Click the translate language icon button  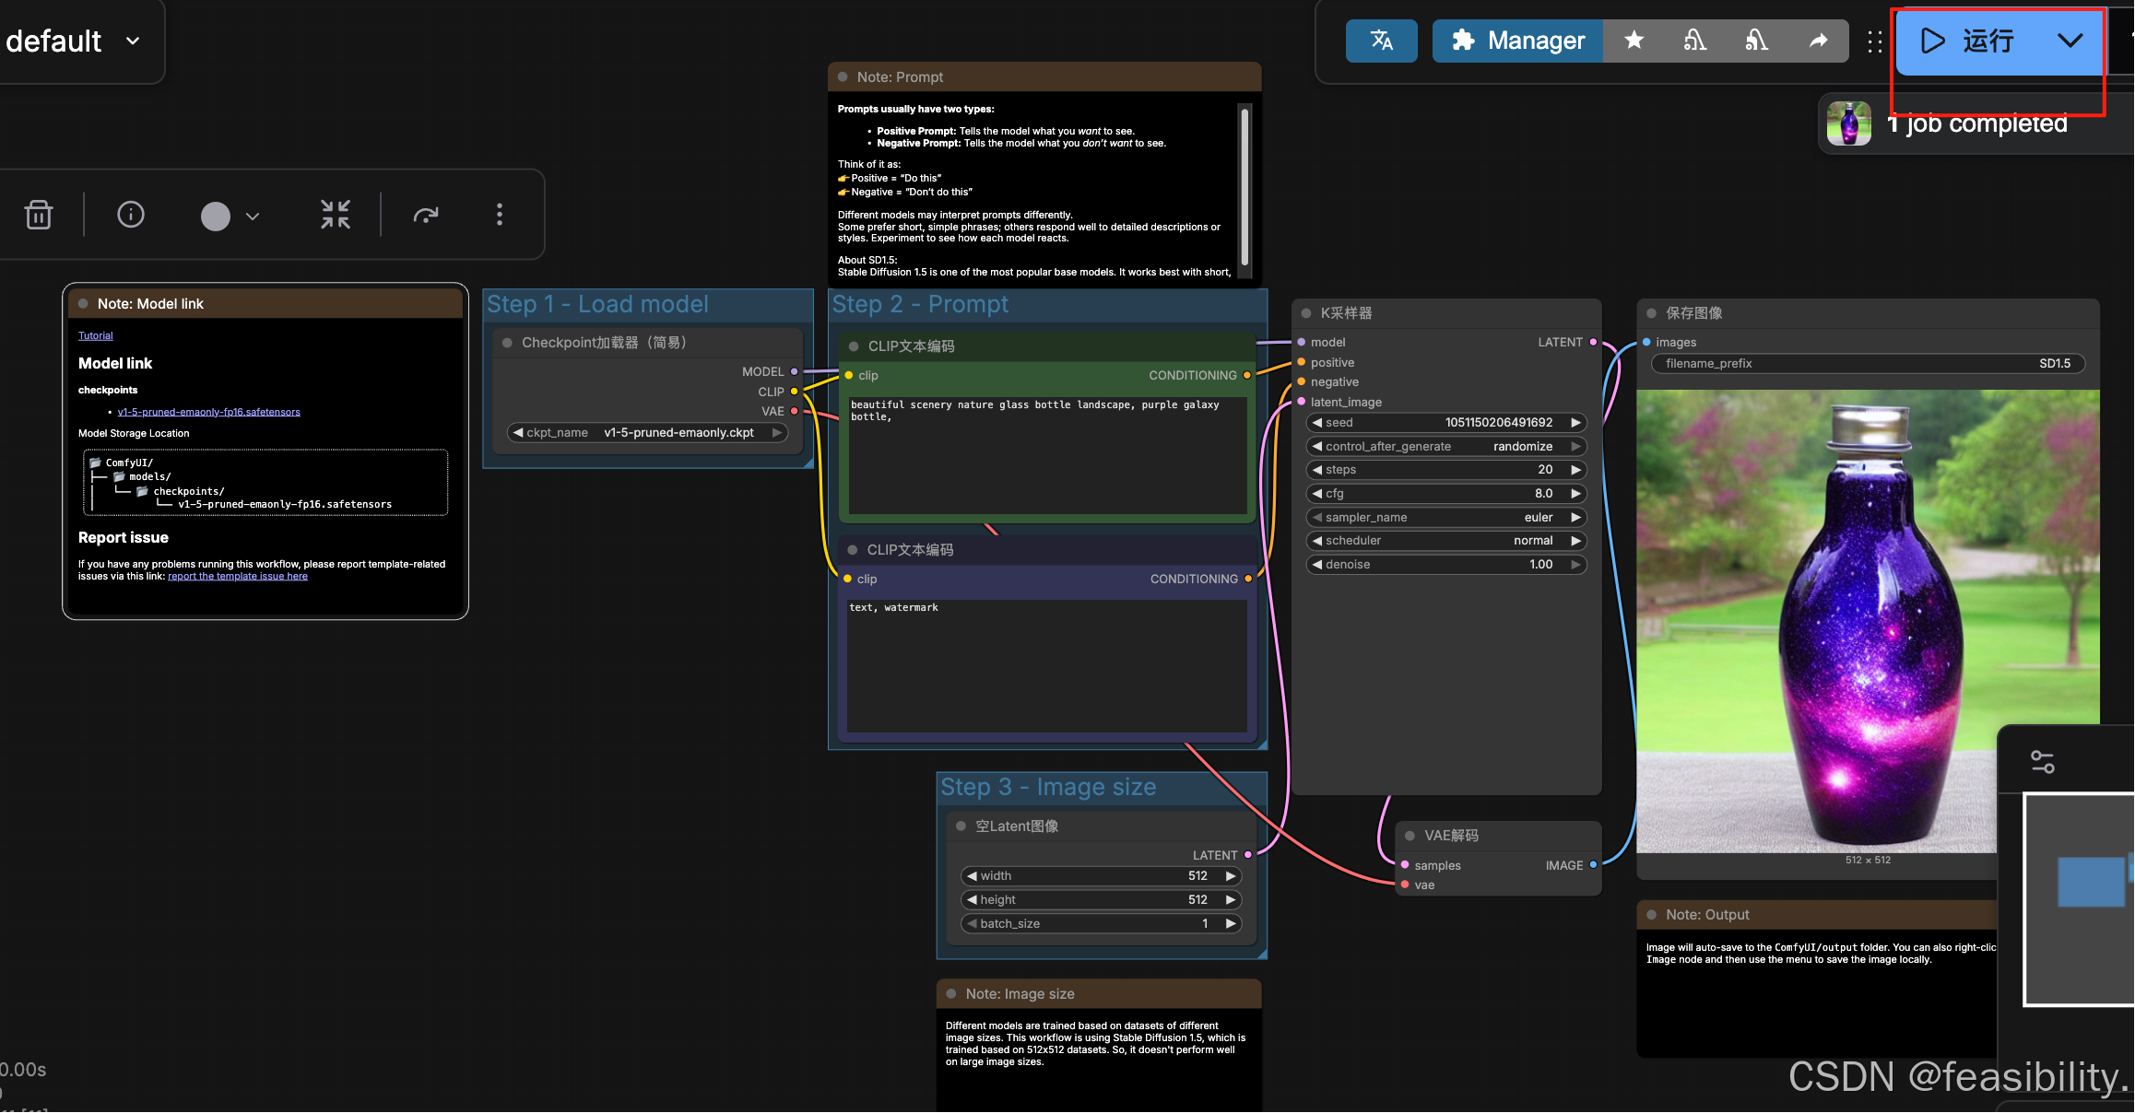tap(1380, 41)
